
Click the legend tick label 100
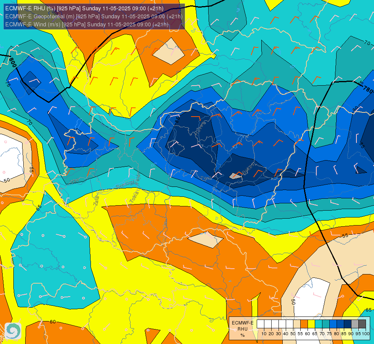[x=366, y=334]
